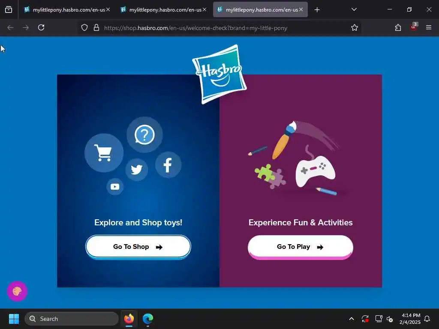The image size is (439, 329).
Task: Minimize the Firefox window
Action: (x=389, y=9)
